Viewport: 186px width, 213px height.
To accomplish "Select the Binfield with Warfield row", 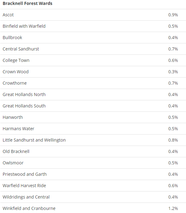I will [93, 26].
